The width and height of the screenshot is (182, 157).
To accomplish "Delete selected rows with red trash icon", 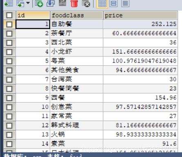I will (x=74, y=3).
